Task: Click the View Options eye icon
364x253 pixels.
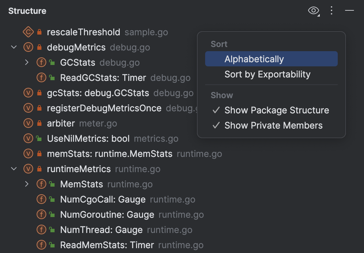Action: (x=313, y=11)
